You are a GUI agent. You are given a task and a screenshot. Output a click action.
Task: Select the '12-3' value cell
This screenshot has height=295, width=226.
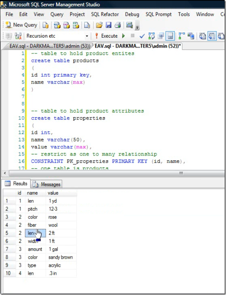[x=61, y=209]
